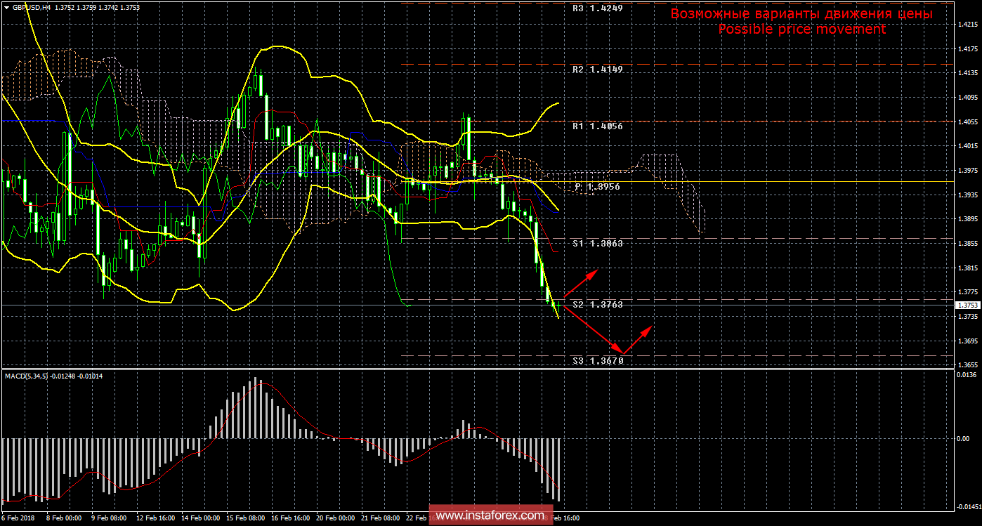Viewport: 982px width, 526px height.
Task: Click the 'Possible price movement' red caption
Action: pos(801,29)
